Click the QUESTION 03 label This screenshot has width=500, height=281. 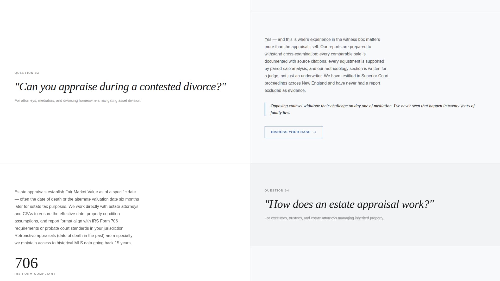(27, 73)
